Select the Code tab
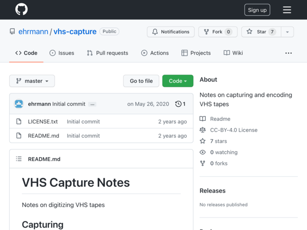 (26, 53)
